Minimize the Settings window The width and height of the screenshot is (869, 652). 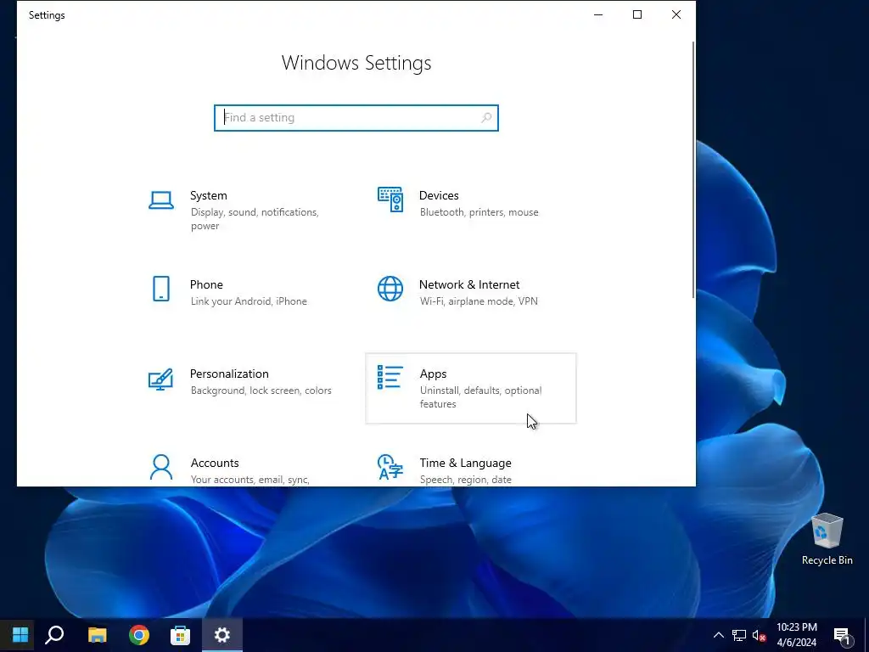598,15
